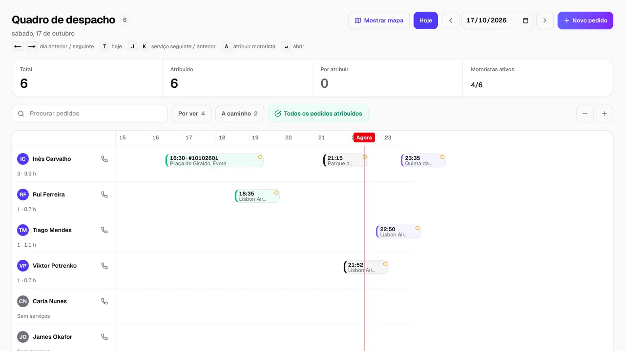Toggle the Por ver filter
Viewport: 625px width, 351px height.
point(191,114)
